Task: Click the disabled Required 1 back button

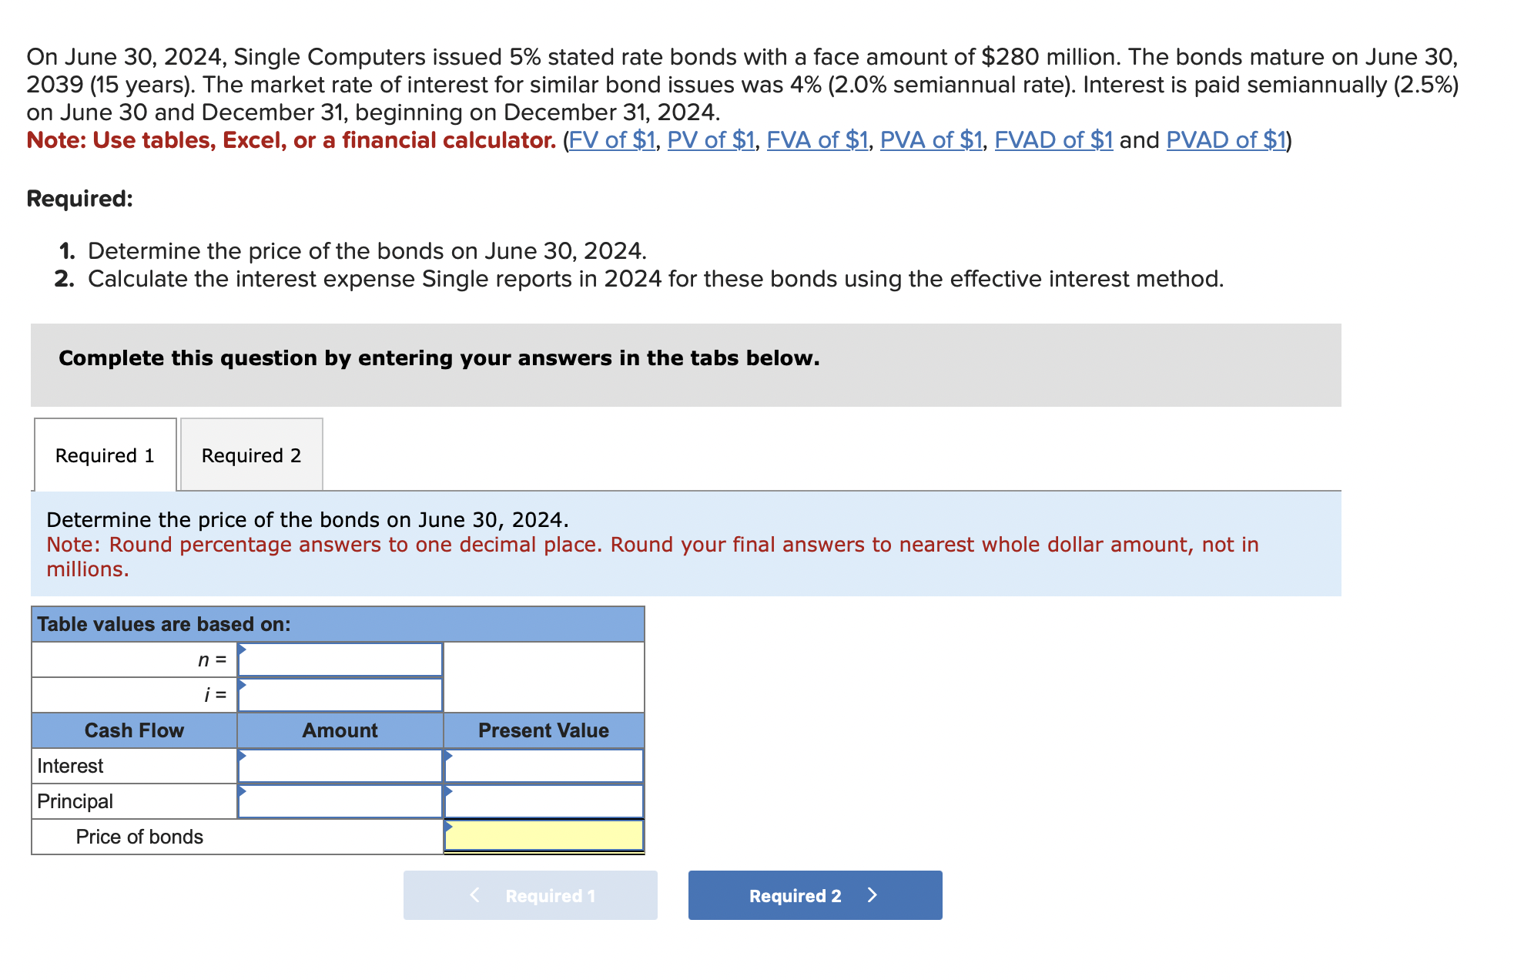Action: tap(531, 895)
